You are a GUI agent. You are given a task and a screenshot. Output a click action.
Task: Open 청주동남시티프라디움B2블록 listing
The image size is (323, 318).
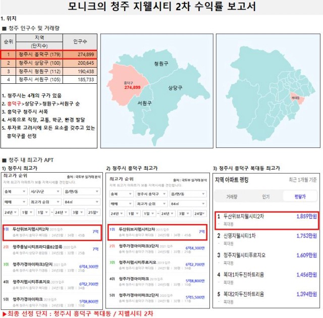51,249
